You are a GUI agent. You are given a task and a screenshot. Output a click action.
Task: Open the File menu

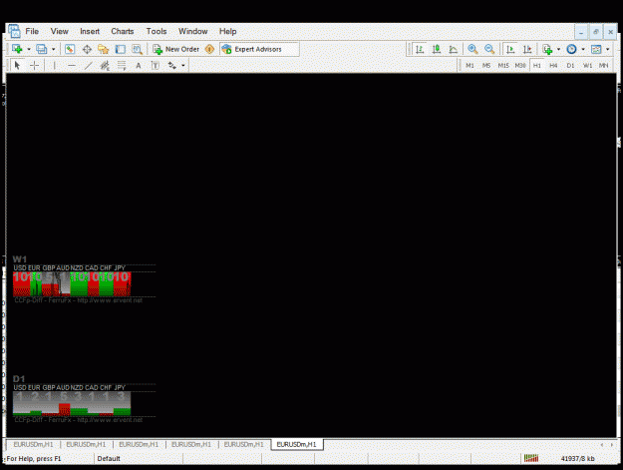pos(32,31)
